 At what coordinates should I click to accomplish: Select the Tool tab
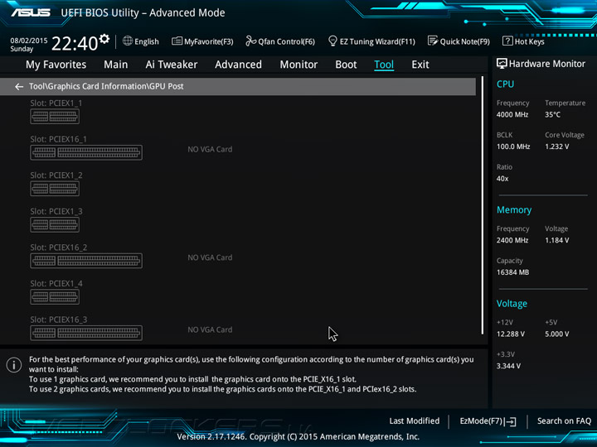384,65
